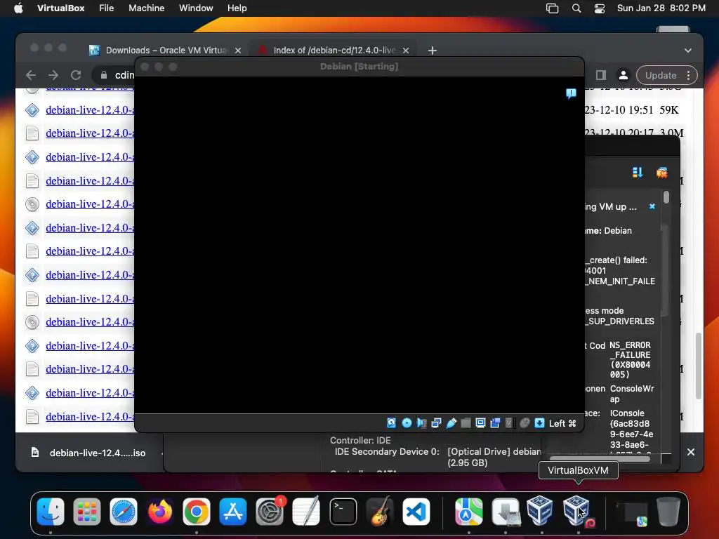Click the Chrome address bar URL field
This screenshot has width=719, height=539.
124,75
